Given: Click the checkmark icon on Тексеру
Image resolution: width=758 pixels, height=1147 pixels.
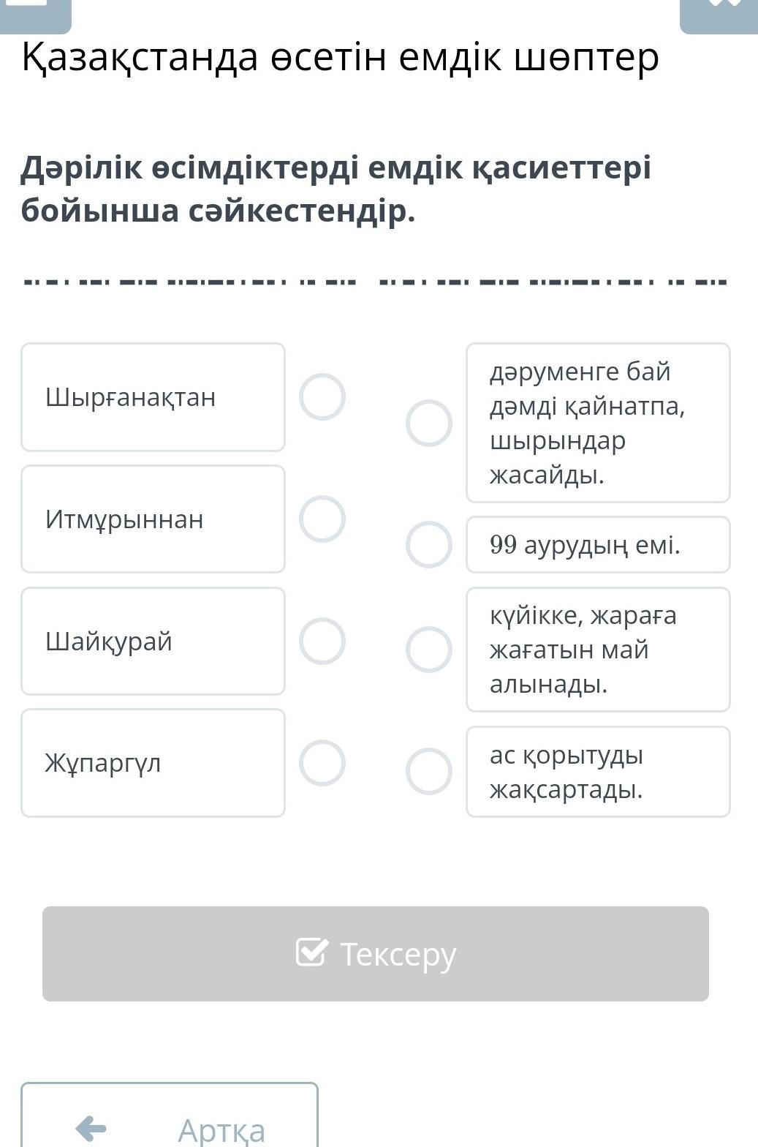Looking at the screenshot, I should pyautogui.click(x=311, y=952).
